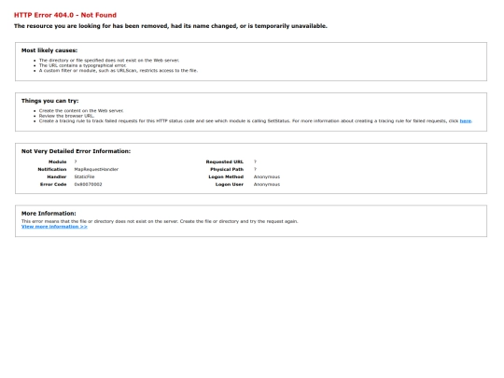The image size is (504, 378).
Task: Click the 'Handler' label
Action: pyautogui.click(x=57, y=176)
